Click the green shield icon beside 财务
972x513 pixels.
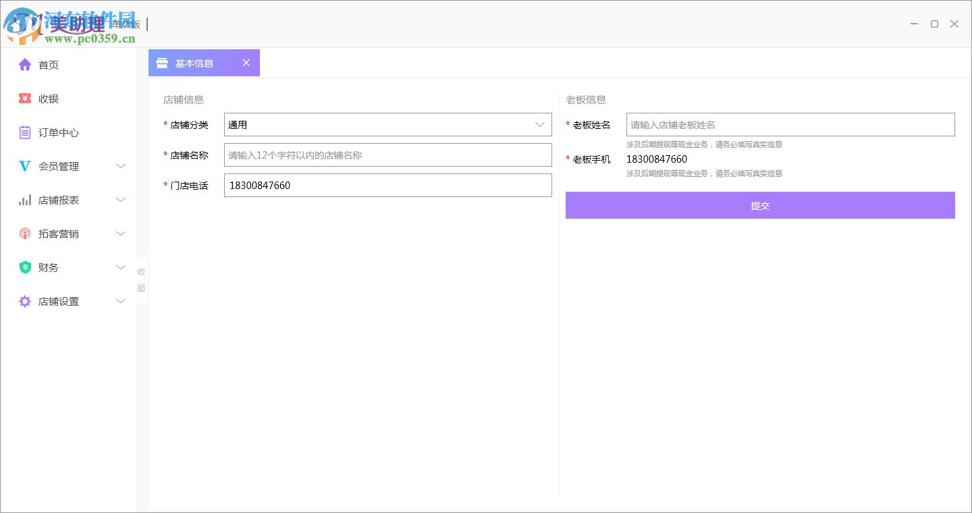(25, 267)
